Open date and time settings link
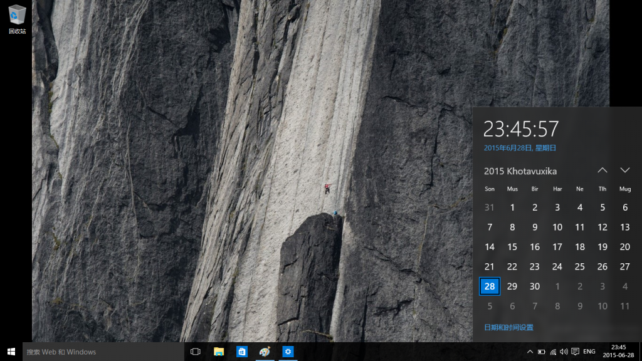 coord(508,327)
